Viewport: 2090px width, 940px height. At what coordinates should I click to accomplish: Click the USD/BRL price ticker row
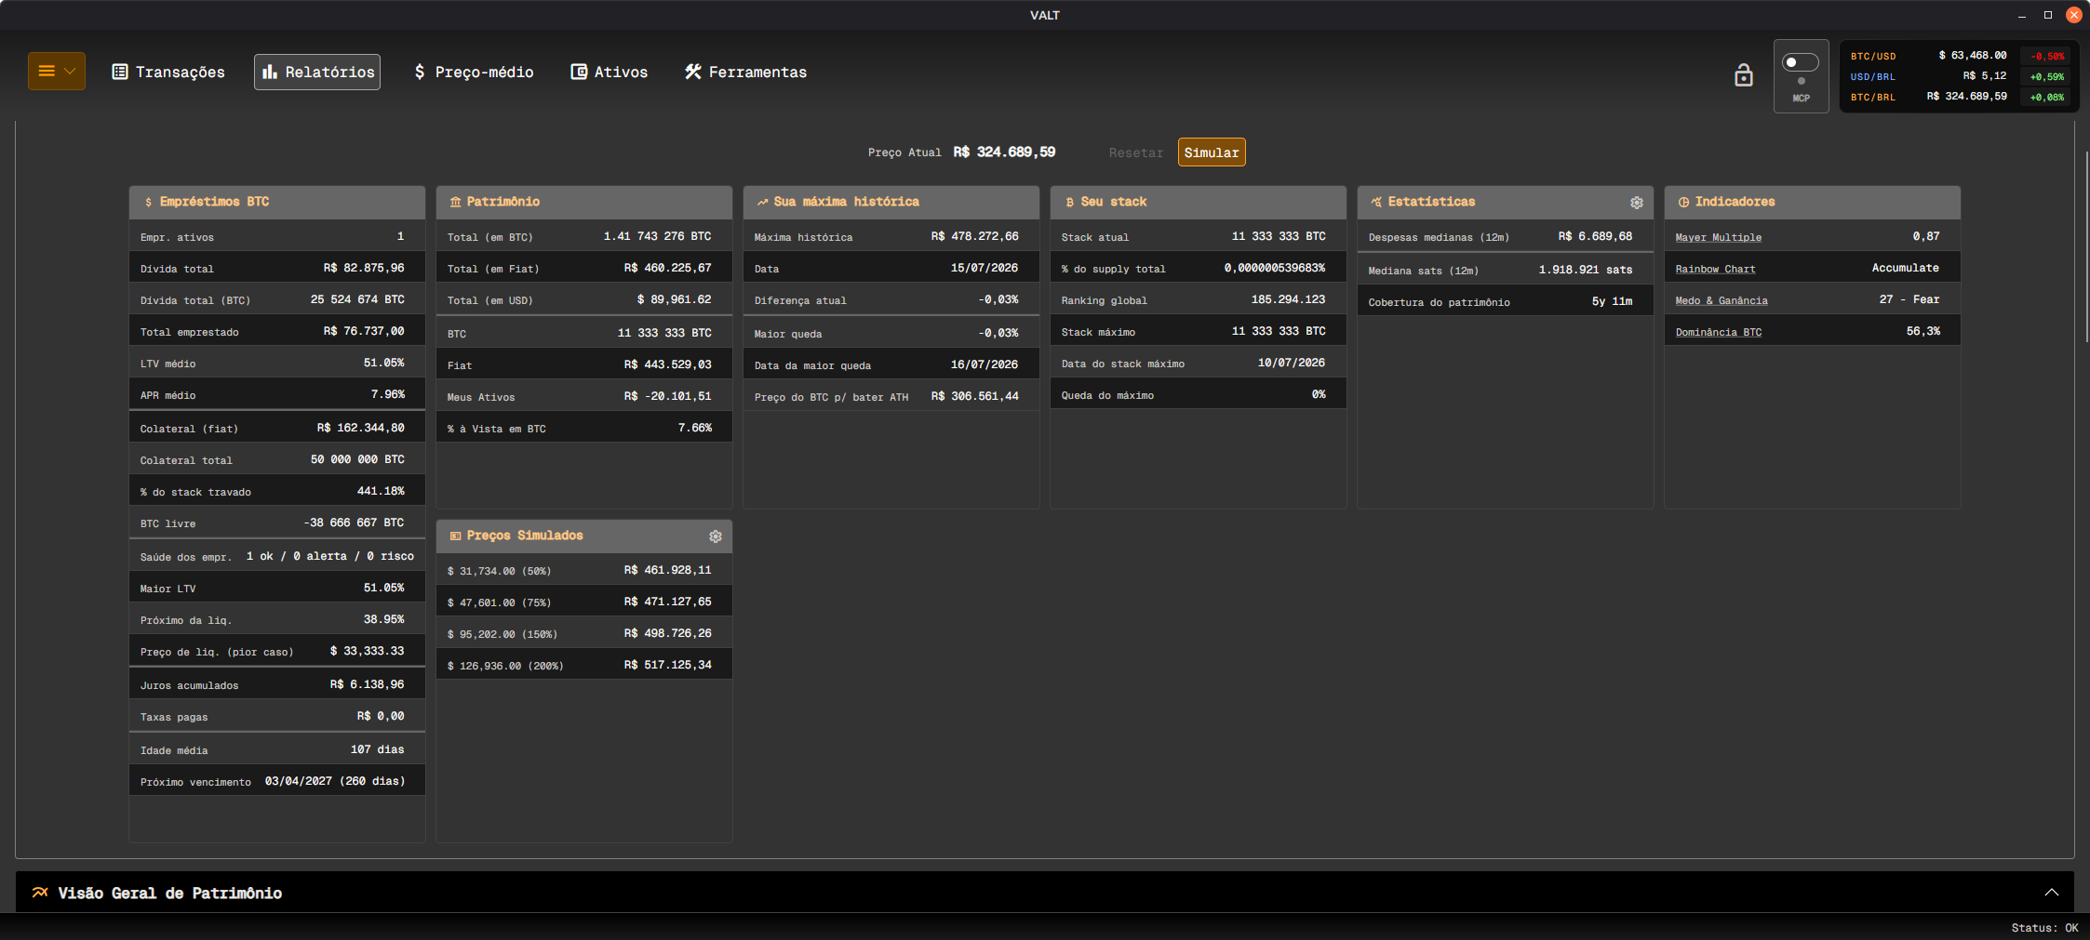point(1957,76)
